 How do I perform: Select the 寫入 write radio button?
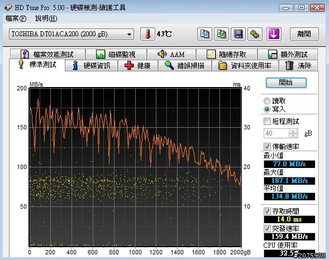click(x=267, y=109)
